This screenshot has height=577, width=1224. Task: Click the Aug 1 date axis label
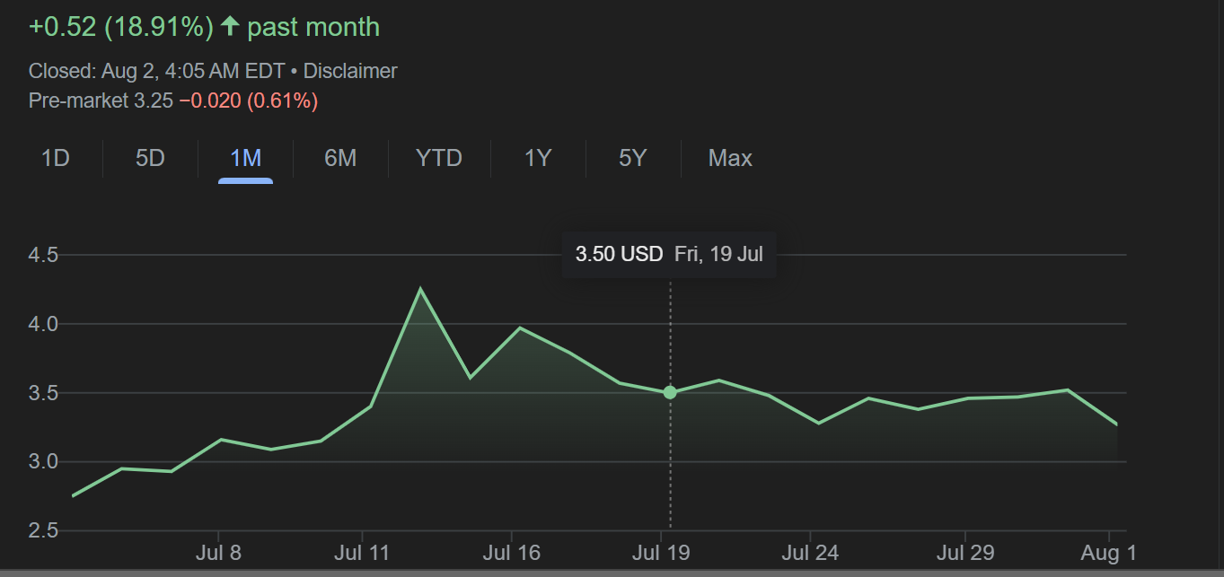point(1107,553)
